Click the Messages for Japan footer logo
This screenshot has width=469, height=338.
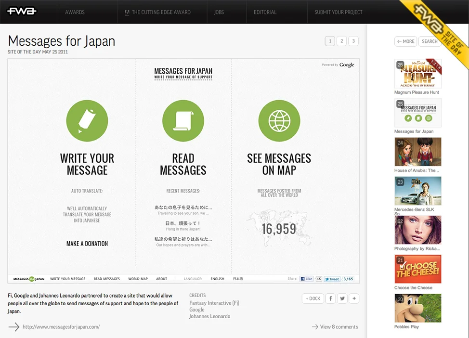tap(29, 279)
